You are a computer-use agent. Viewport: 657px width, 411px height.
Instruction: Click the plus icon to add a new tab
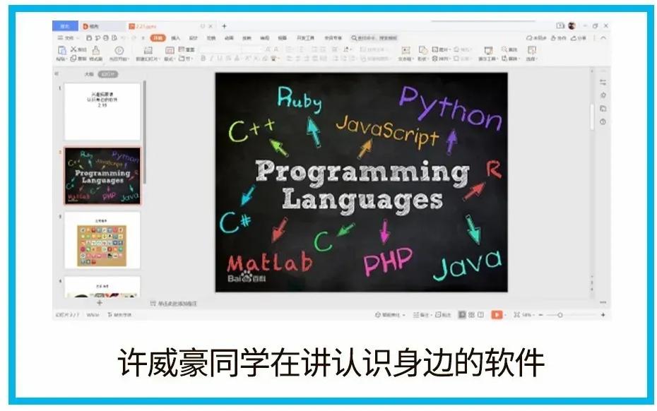(x=225, y=26)
